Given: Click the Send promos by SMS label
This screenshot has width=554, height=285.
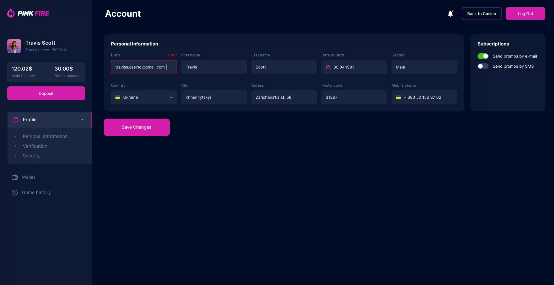Looking at the screenshot, I should (513, 66).
